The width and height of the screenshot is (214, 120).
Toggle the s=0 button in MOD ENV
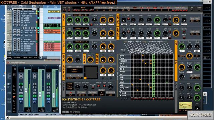pos(128,19)
